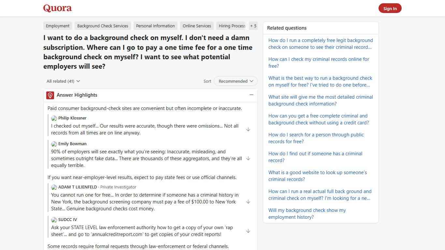
Task: Open SUDCC IV's profile avatar
Action: [x=54, y=219]
